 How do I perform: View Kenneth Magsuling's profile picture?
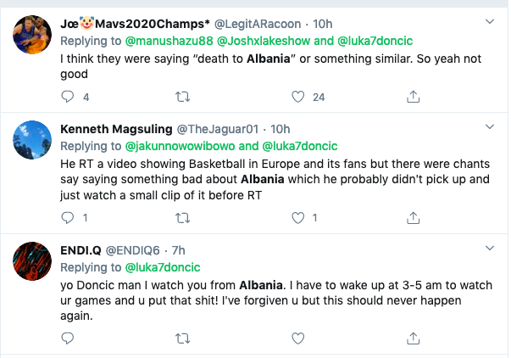click(31, 137)
